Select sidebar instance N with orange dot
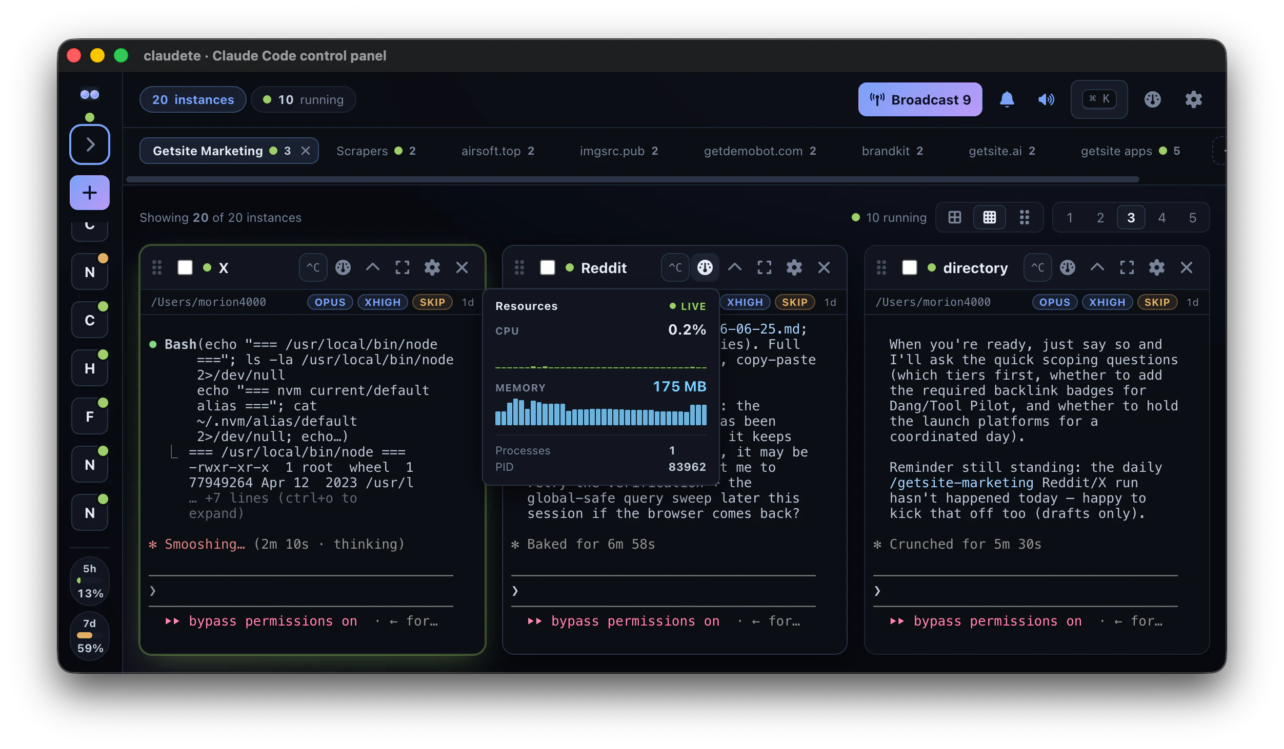 click(90, 272)
